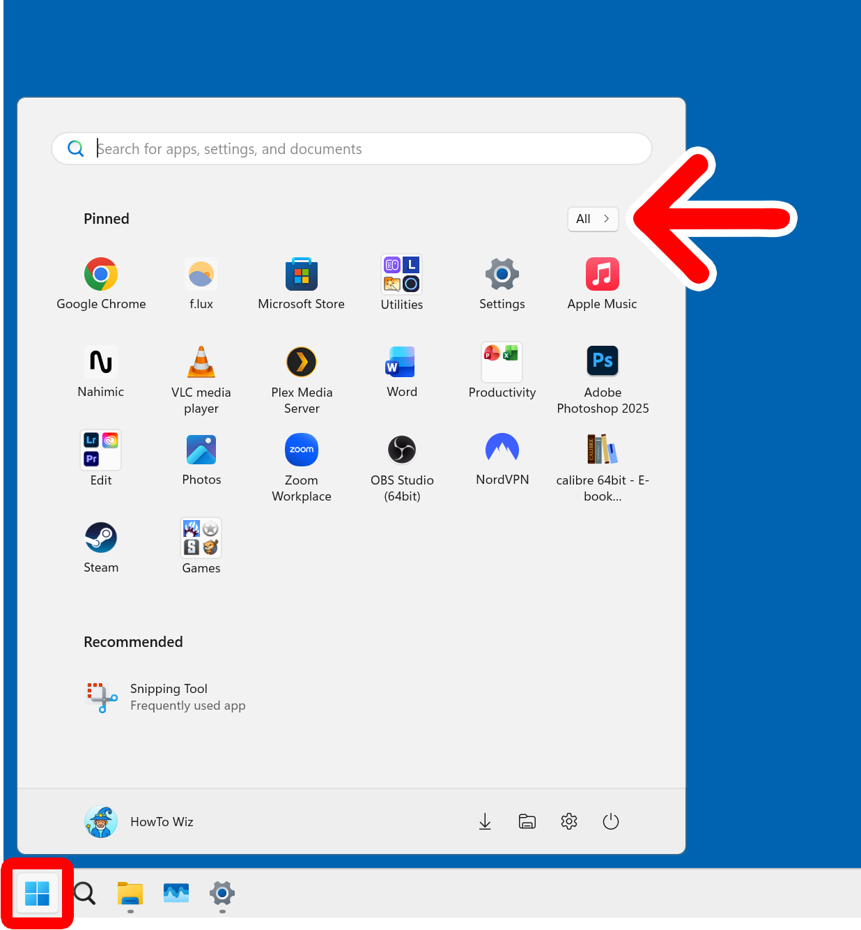Open the HowTo Wiz user account menu
The width and height of the screenshot is (861, 930).
(139, 822)
